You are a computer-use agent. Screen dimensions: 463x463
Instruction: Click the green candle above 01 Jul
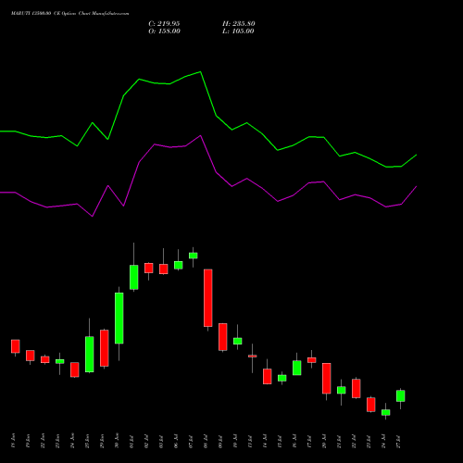pos(134,277)
